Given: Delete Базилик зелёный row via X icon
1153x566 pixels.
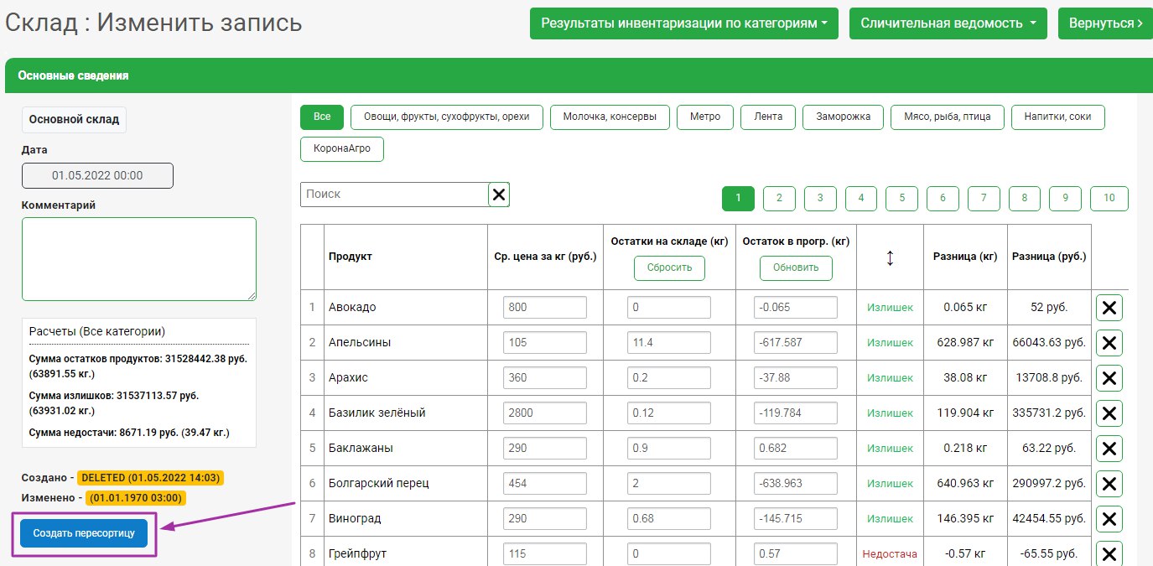Looking at the screenshot, I should (x=1109, y=413).
